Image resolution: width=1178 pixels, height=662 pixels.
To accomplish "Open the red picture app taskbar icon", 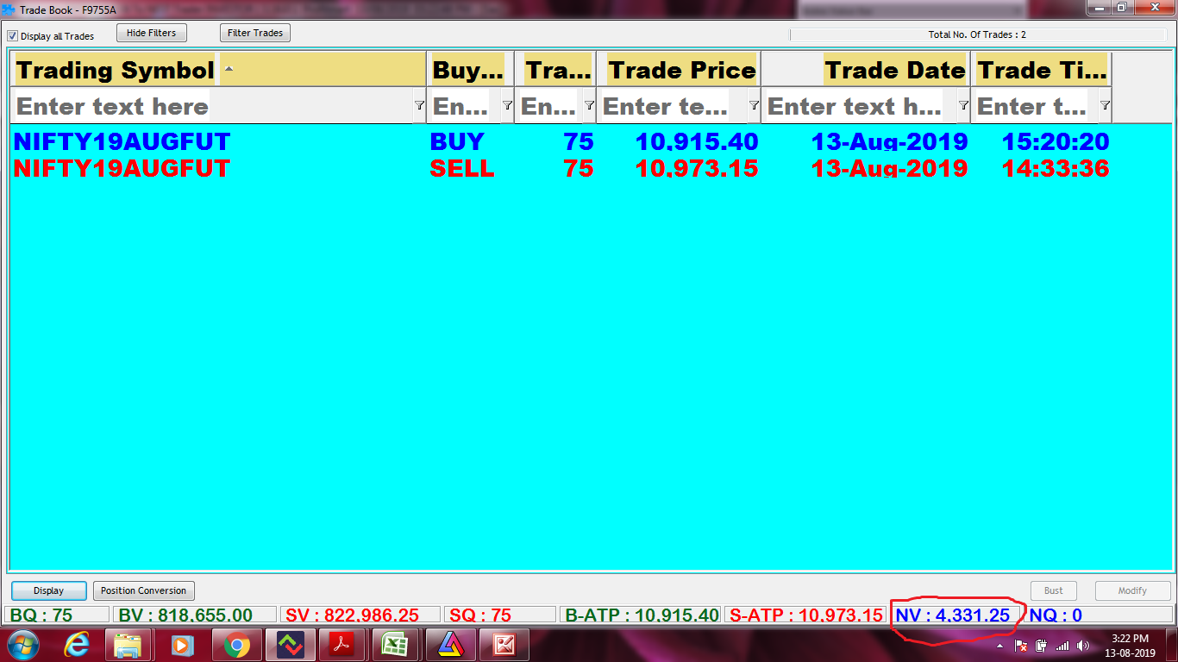I will tap(504, 645).
